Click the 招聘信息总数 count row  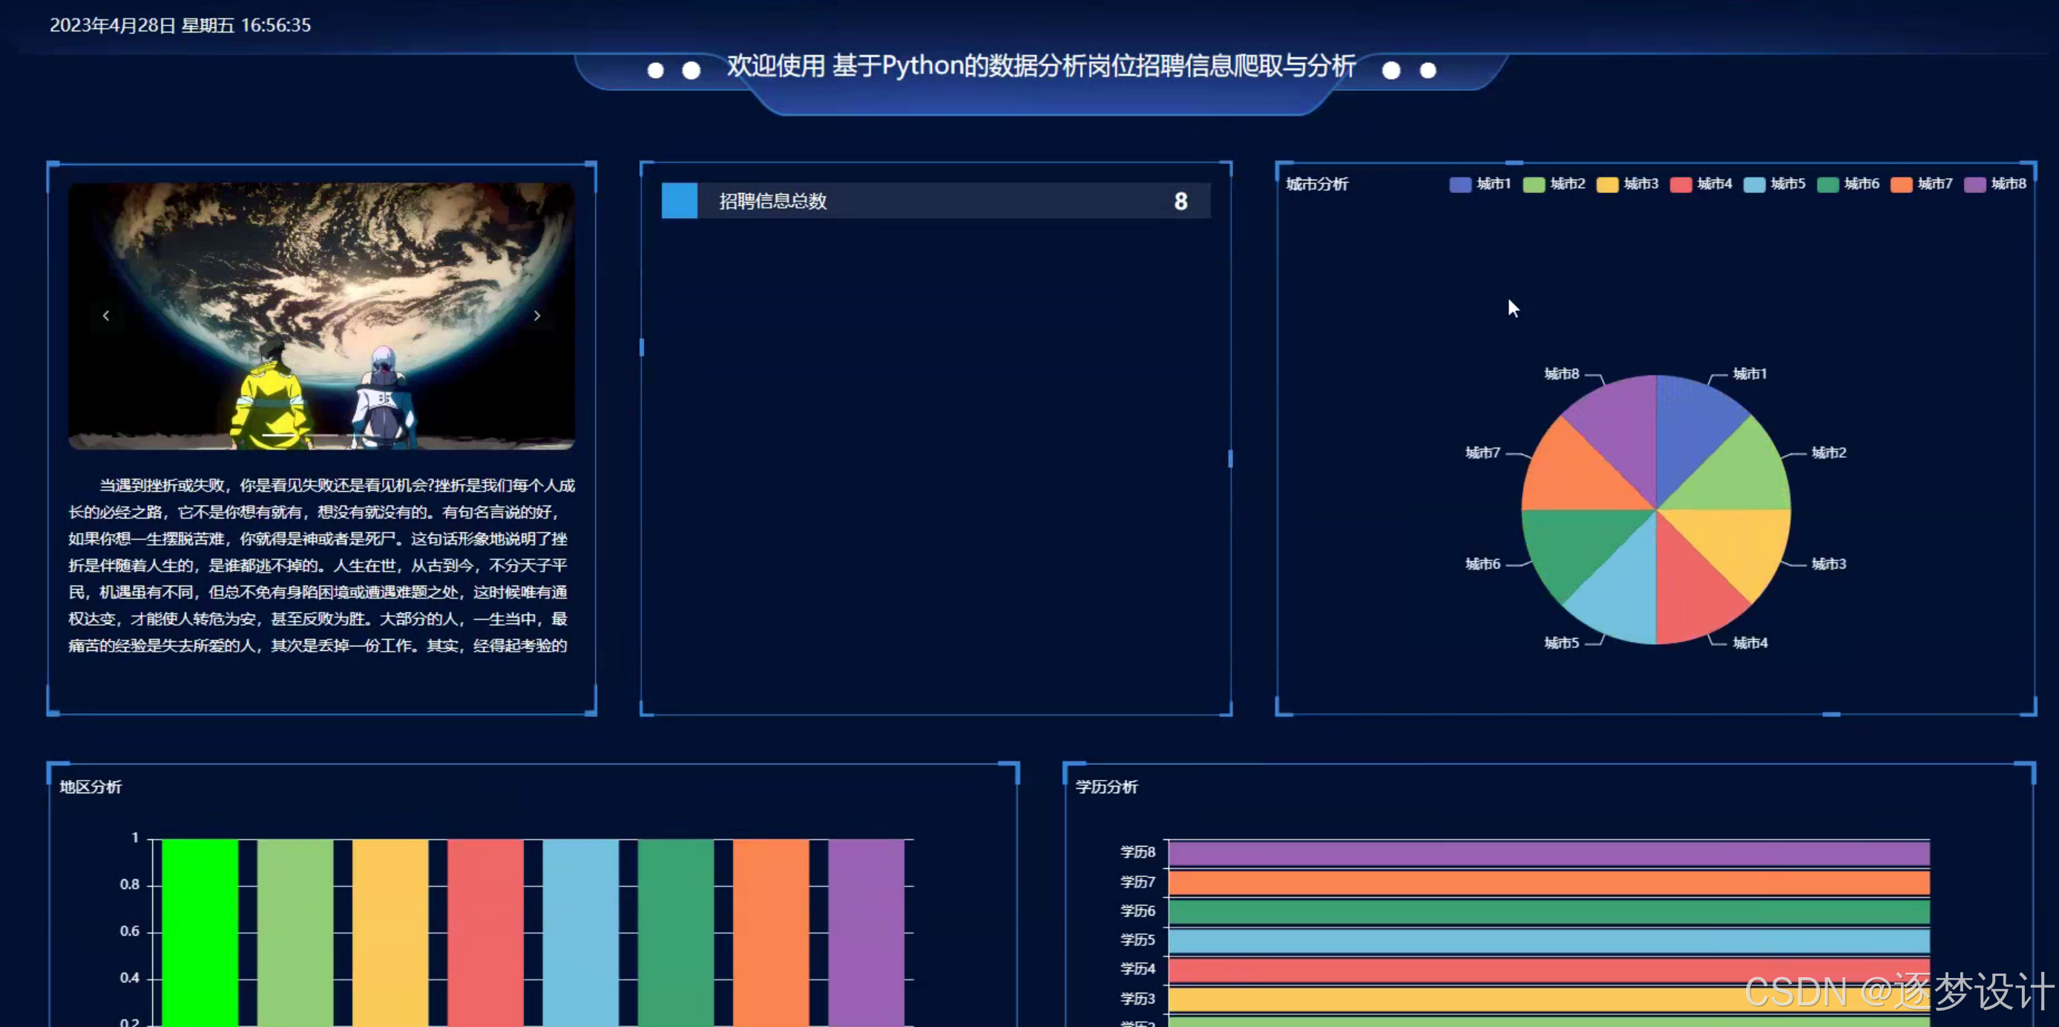(x=936, y=200)
